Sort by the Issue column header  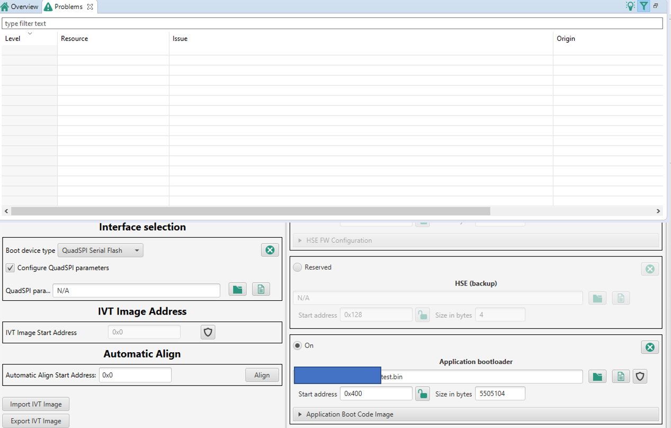coord(361,39)
